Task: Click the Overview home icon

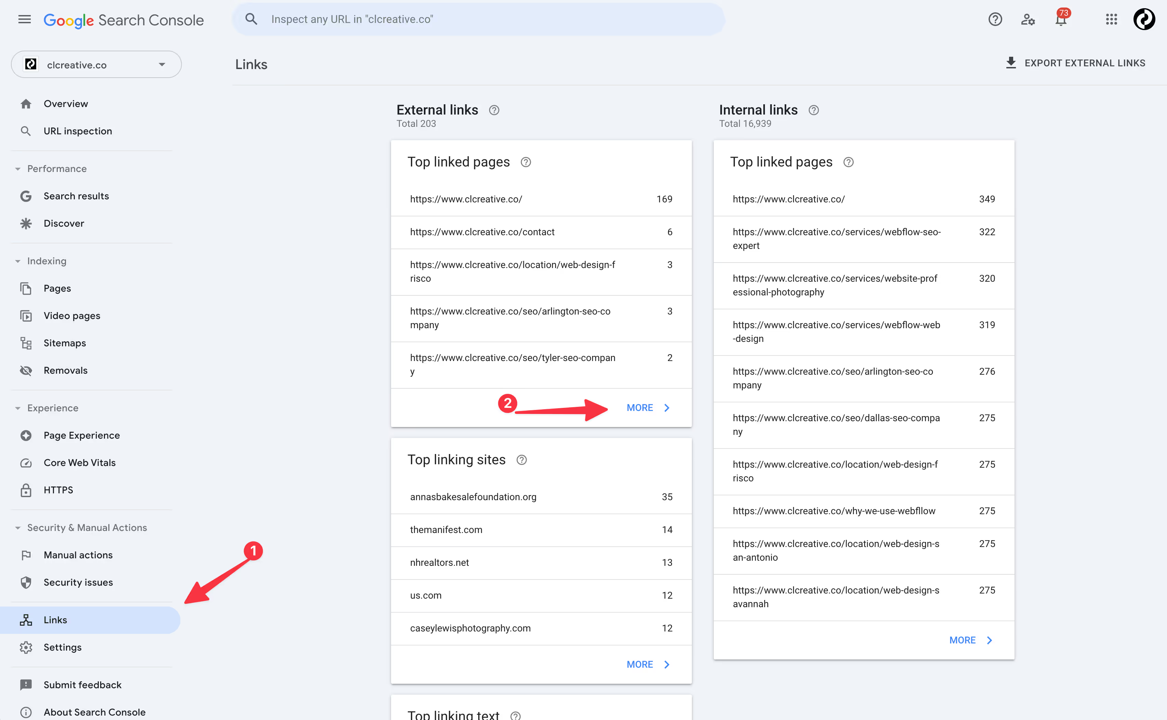Action: [x=26, y=104]
